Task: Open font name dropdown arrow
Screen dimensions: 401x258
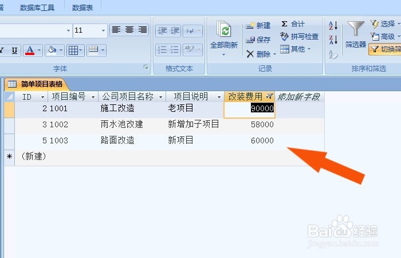Action: coord(69,30)
